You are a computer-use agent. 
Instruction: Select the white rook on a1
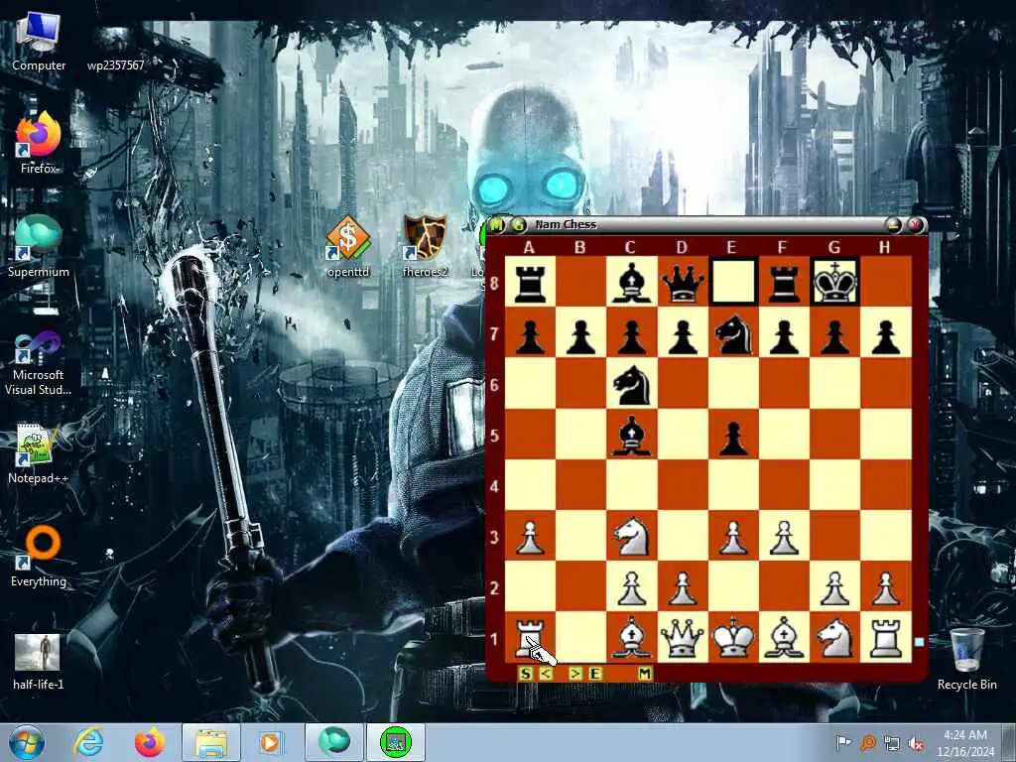(x=530, y=638)
